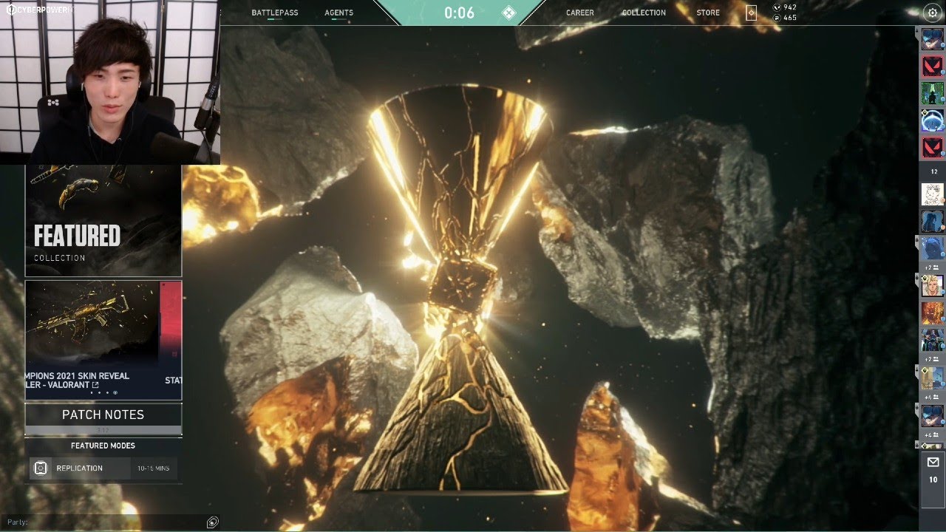Visit the STORE tab
946x532 pixels.
[x=708, y=13]
